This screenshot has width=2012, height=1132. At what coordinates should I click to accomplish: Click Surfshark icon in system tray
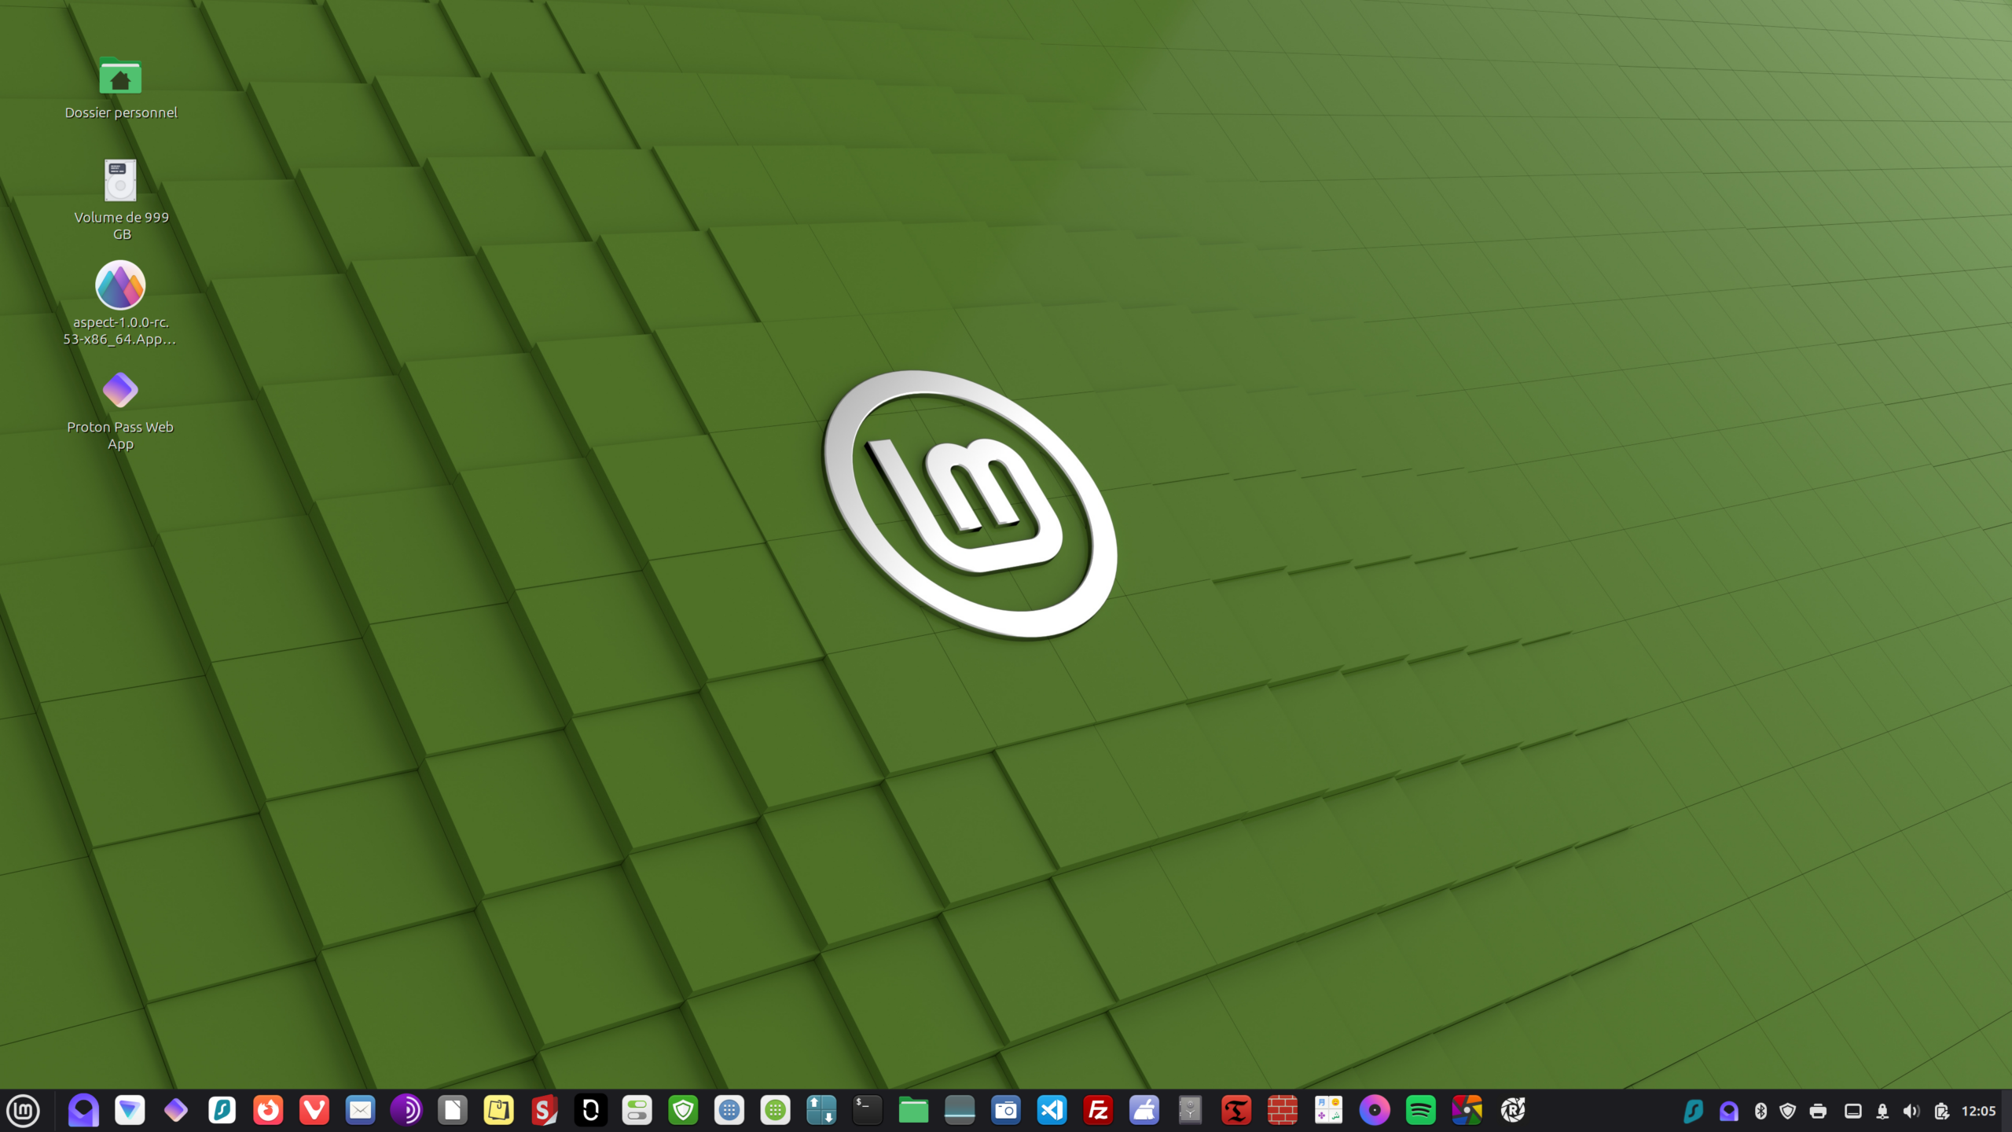(x=1694, y=1111)
